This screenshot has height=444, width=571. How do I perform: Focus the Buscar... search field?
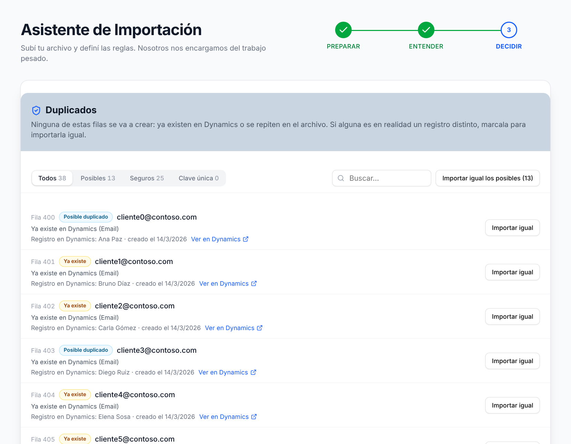[382, 178]
